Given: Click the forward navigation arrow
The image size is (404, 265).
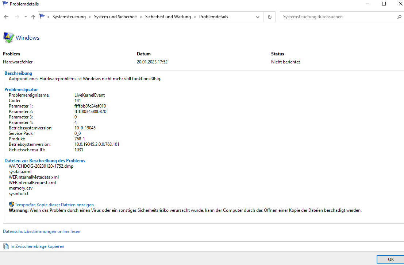Looking at the screenshot, I should 17,17.
